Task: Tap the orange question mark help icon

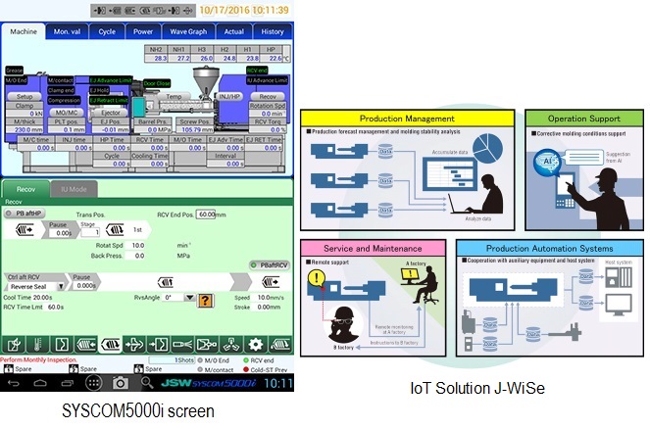Action: (x=206, y=301)
